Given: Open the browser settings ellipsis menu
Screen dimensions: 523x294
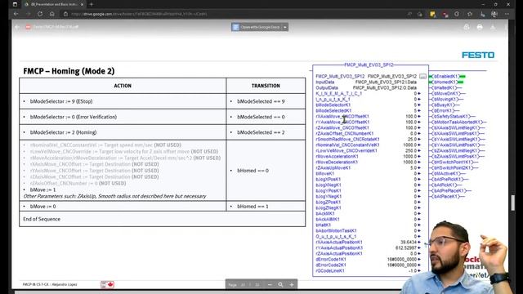Looking at the screenshot, I should click(x=507, y=14).
